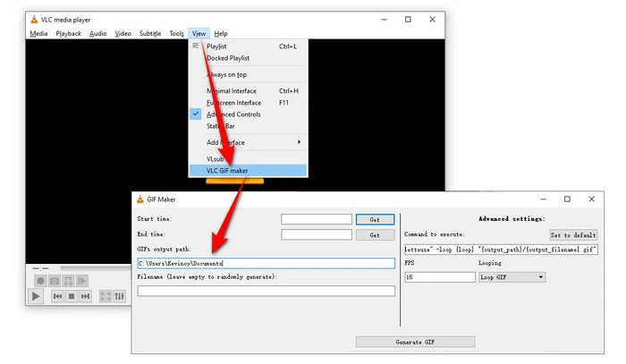Maximize the GIF Maker window
626x364 pixels.
pyautogui.click(x=567, y=199)
